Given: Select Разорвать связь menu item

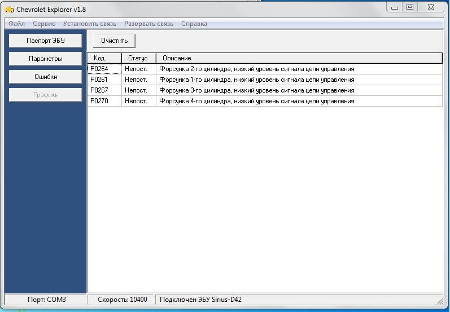Looking at the screenshot, I should (x=148, y=24).
